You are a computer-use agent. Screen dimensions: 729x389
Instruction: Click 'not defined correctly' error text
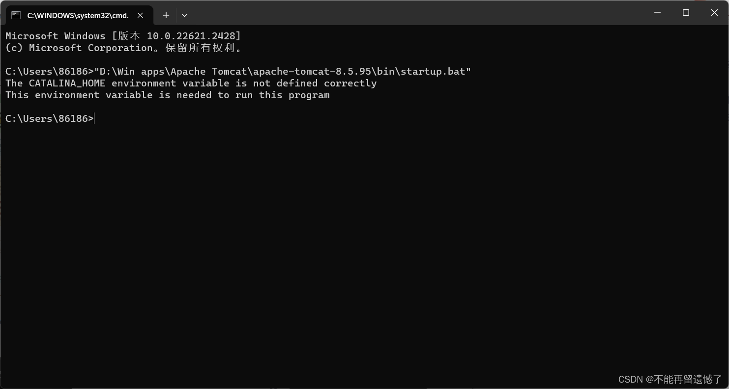pyautogui.click(x=315, y=83)
